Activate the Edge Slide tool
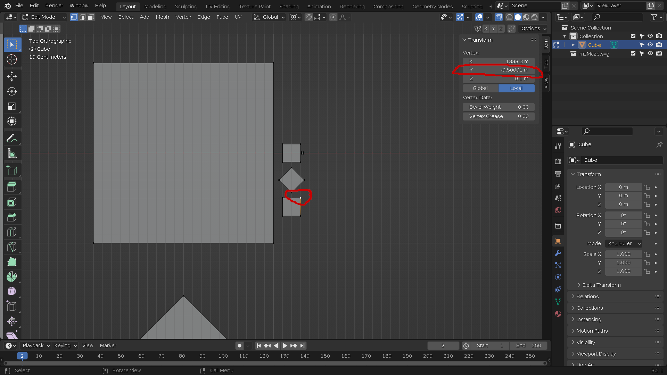667x375 pixels. tap(12, 306)
